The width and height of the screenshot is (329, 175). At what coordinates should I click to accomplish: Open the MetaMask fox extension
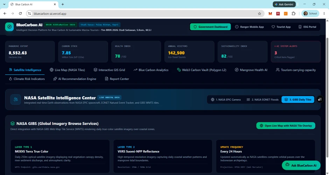pos(270,13)
